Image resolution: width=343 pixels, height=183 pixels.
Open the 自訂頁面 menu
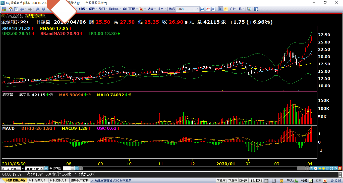130,9
